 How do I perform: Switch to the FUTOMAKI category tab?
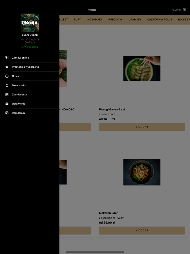115,20
